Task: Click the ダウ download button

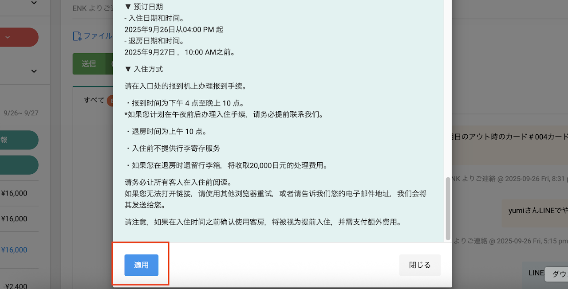Action: (x=557, y=274)
